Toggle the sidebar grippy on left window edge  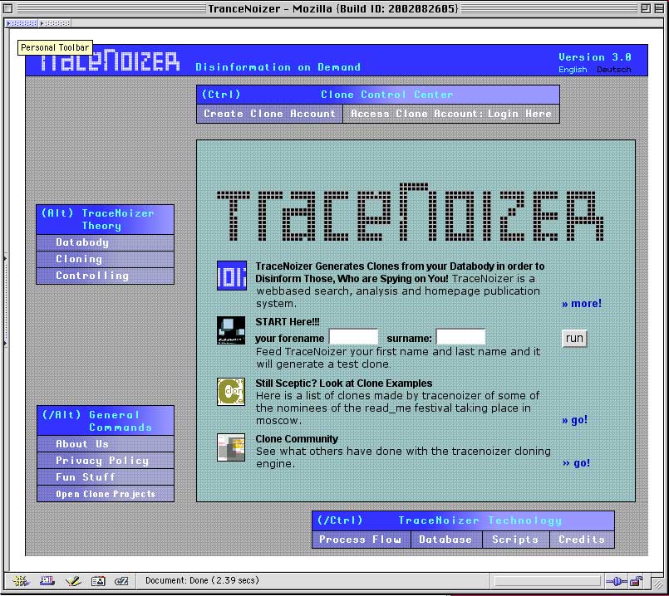(5, 300)
